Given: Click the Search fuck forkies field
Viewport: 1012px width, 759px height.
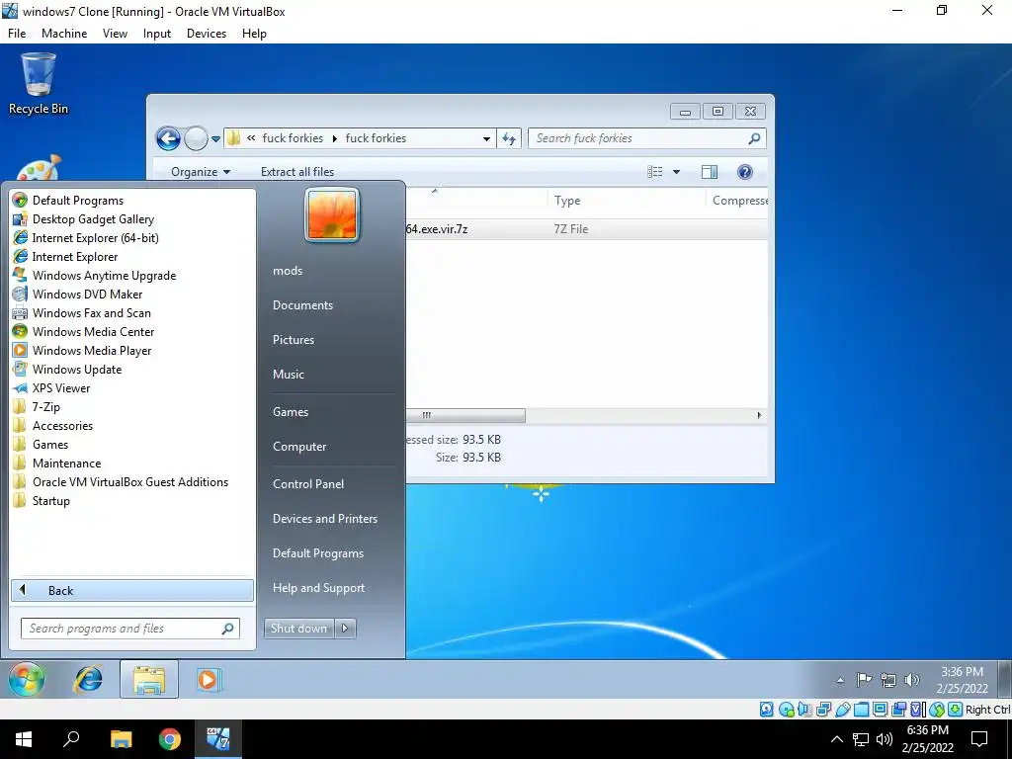Looking at the screenshot, I should click(647, 138).
